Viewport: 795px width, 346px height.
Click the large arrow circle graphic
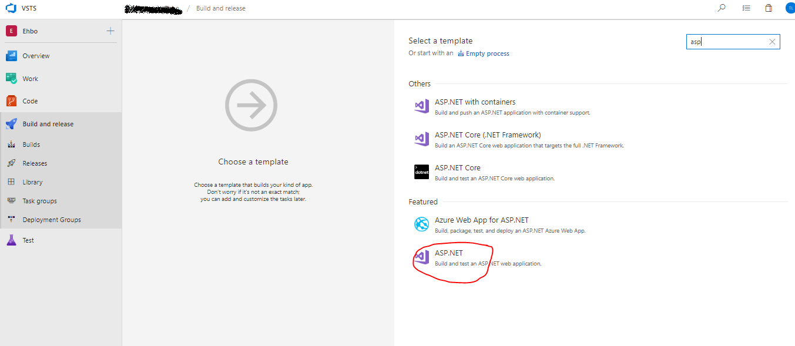point(251,105)
